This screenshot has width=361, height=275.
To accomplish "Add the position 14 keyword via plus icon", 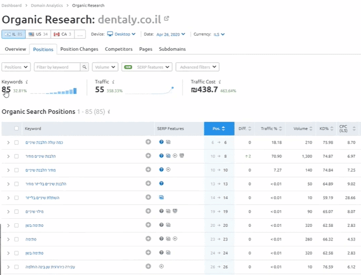I will point(148,197).
